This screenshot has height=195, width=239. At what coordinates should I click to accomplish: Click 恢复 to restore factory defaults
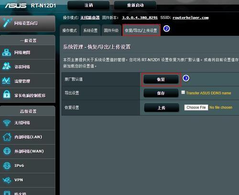click(161, 79)
